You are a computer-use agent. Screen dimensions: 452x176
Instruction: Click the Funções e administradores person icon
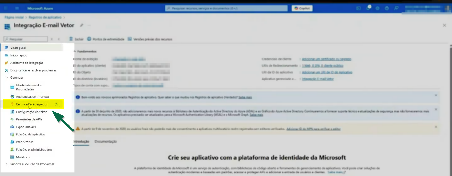click(x=12, y=149)
